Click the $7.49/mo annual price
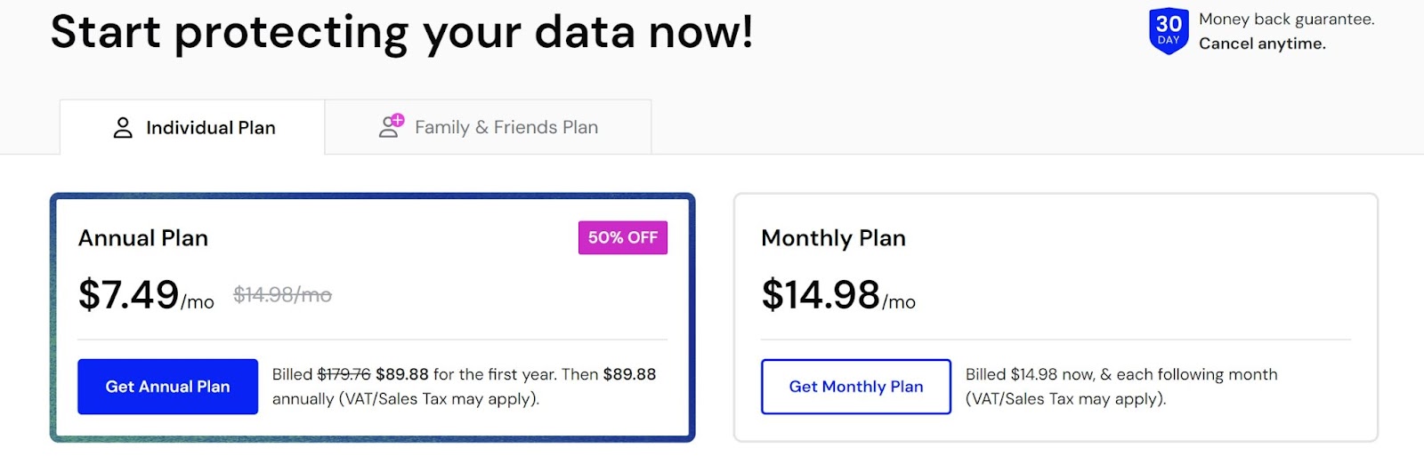Viewport: 1424px width, 464px height. pyautogui.click(x=146, y=294)
